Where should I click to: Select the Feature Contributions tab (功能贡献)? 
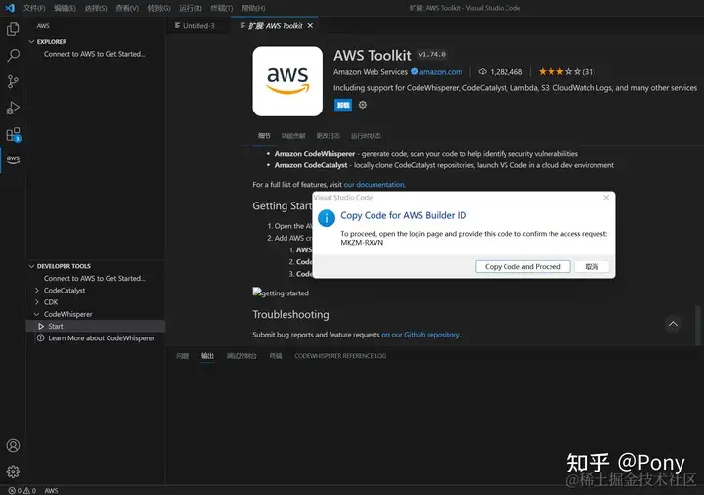(293, 136)
